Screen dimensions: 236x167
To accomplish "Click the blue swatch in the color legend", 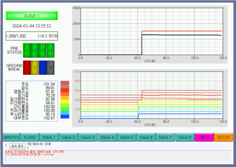I will pos(65,116).
